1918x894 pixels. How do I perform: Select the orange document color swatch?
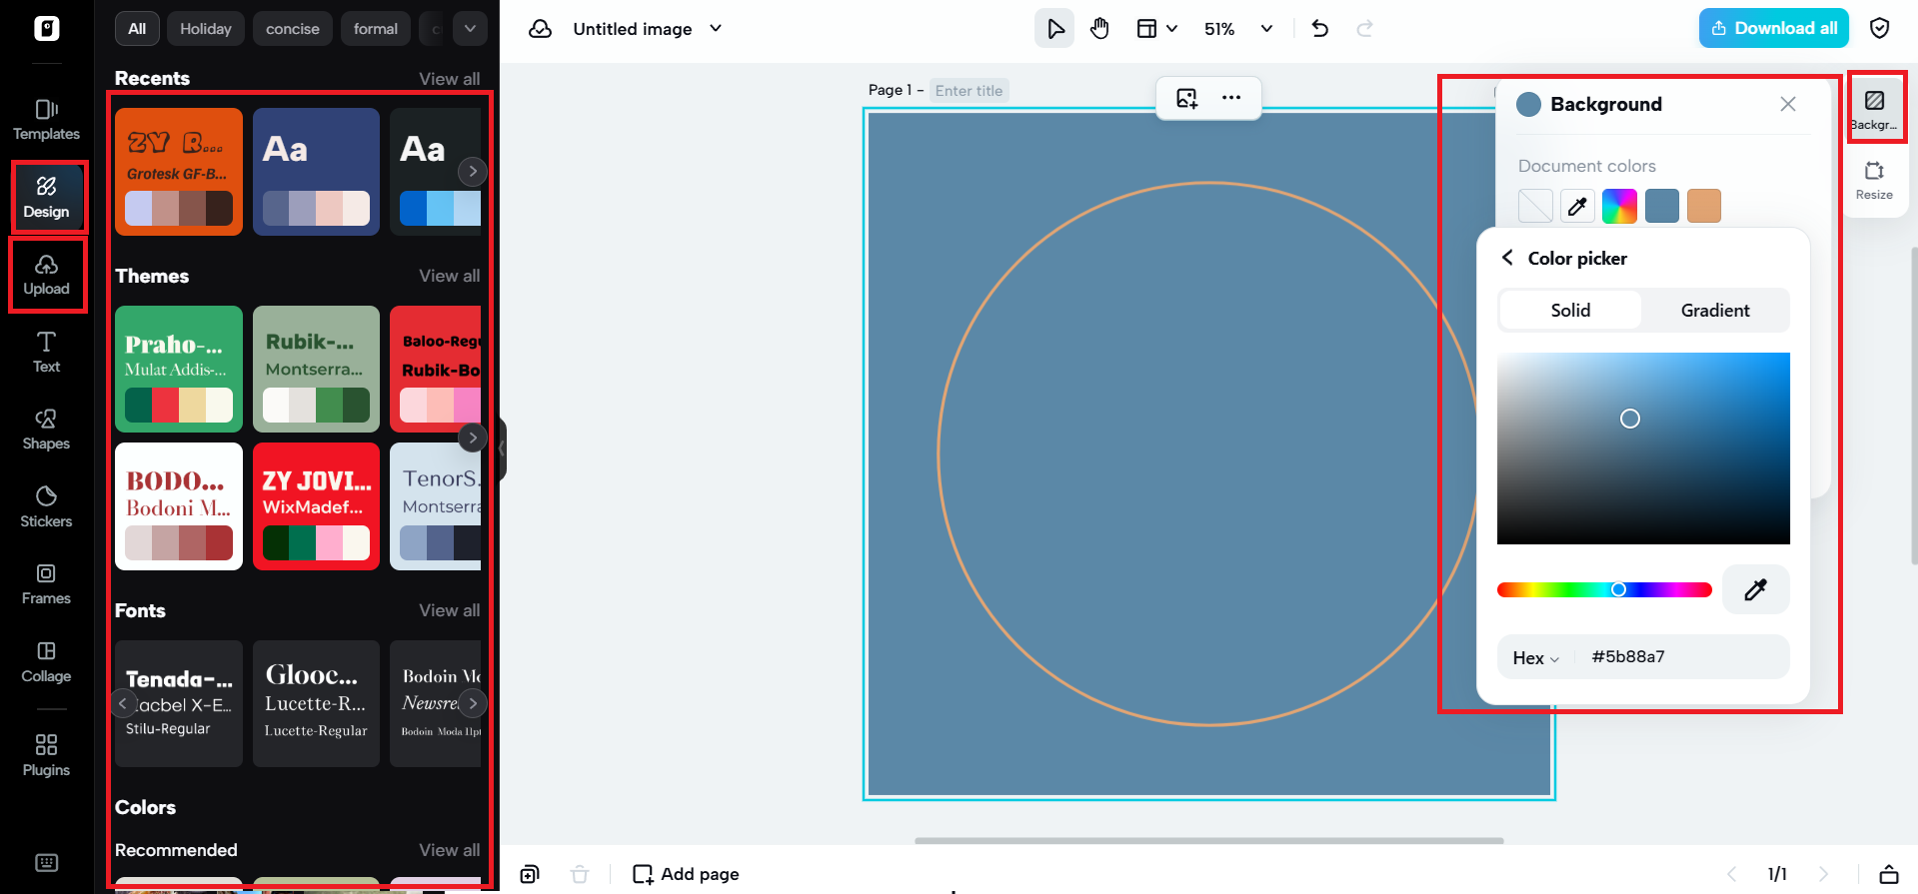(1704, 206)
